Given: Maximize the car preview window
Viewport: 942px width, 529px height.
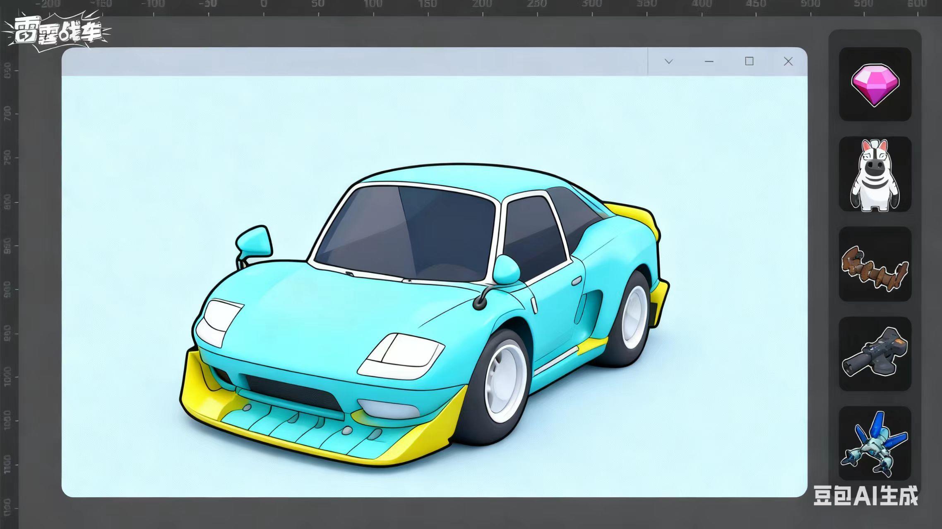Looking at the screenshot, I should point(749,62).
